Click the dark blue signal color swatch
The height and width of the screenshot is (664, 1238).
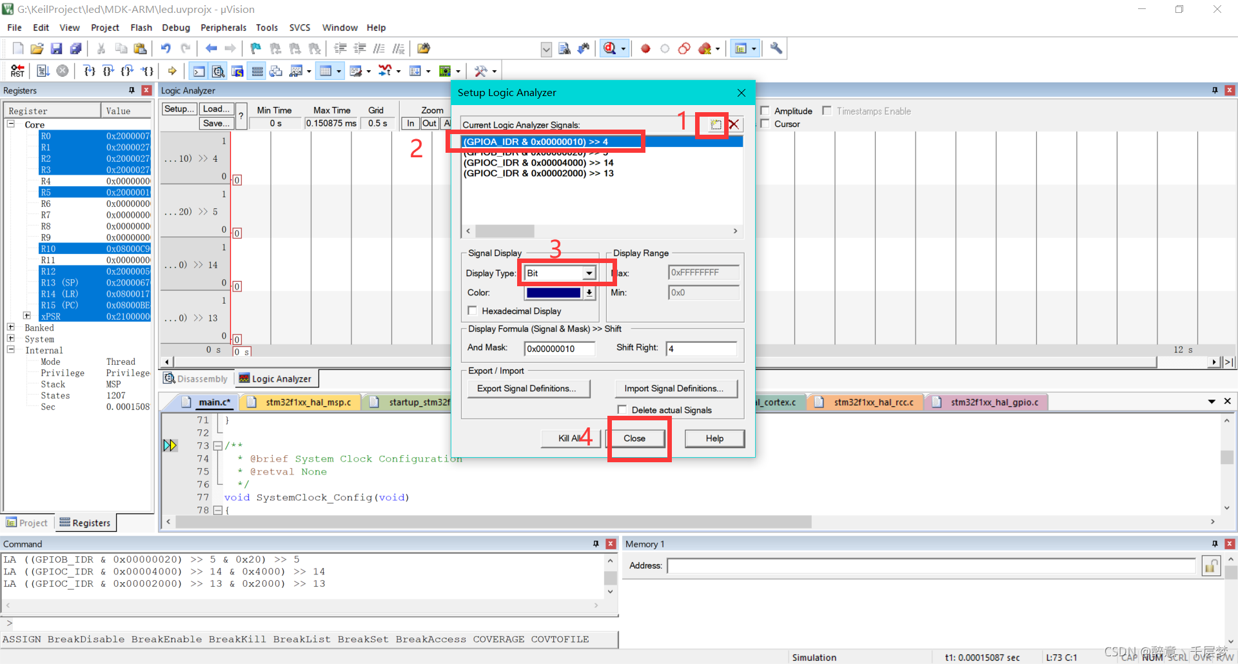555,293
